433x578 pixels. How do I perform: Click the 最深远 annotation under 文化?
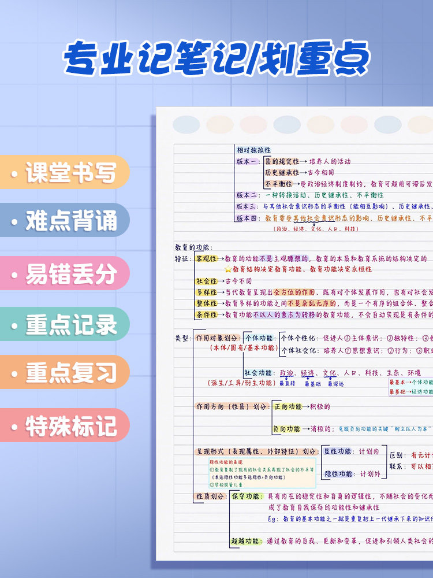coord(336,384)
